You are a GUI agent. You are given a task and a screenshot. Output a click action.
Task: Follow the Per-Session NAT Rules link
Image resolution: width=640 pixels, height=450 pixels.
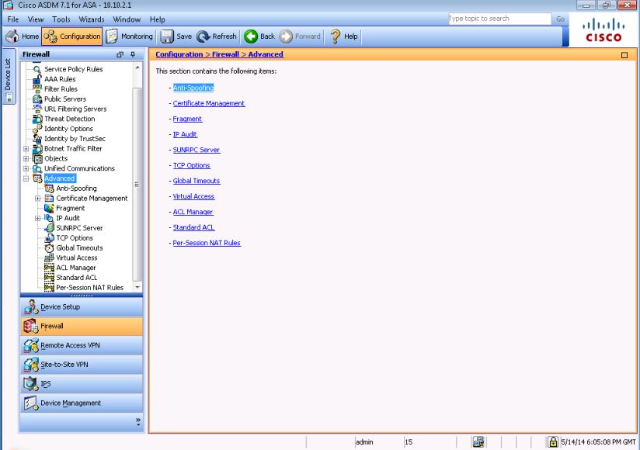coord(207,243)
